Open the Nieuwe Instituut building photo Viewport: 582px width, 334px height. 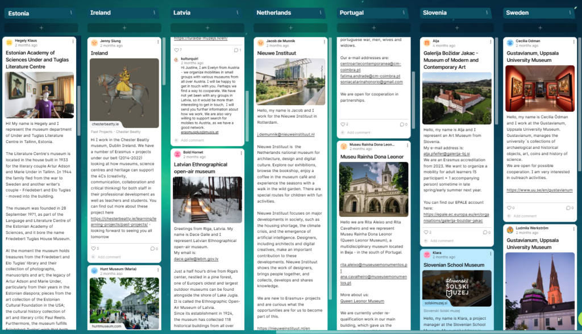tap(290, 82)
